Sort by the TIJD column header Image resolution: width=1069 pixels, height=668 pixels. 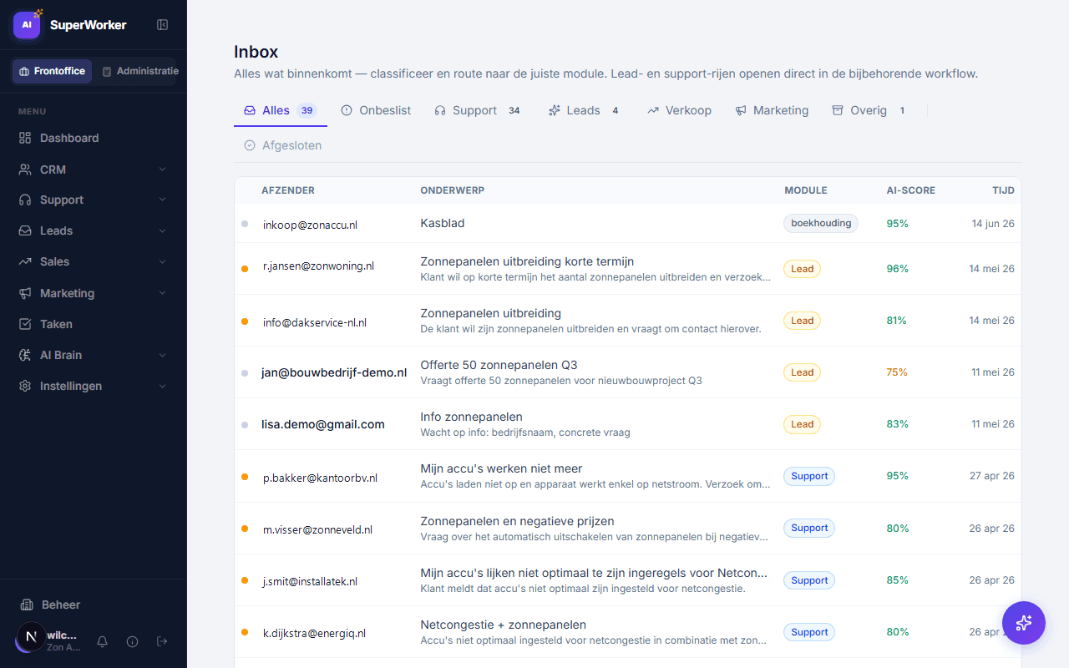pyautogui.click(x=1003, y=190)
